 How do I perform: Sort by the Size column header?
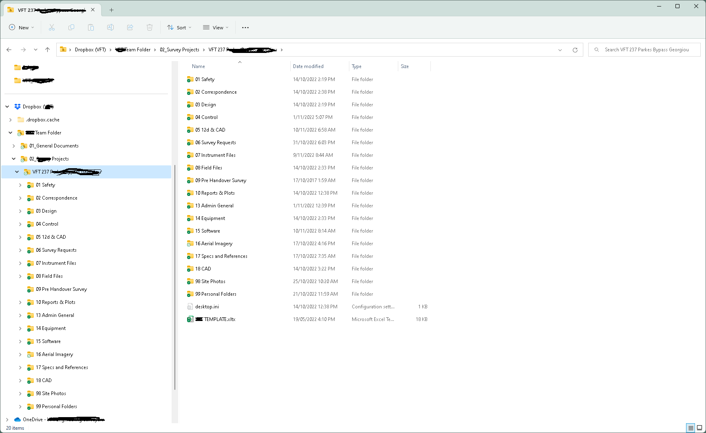[414, 66]
